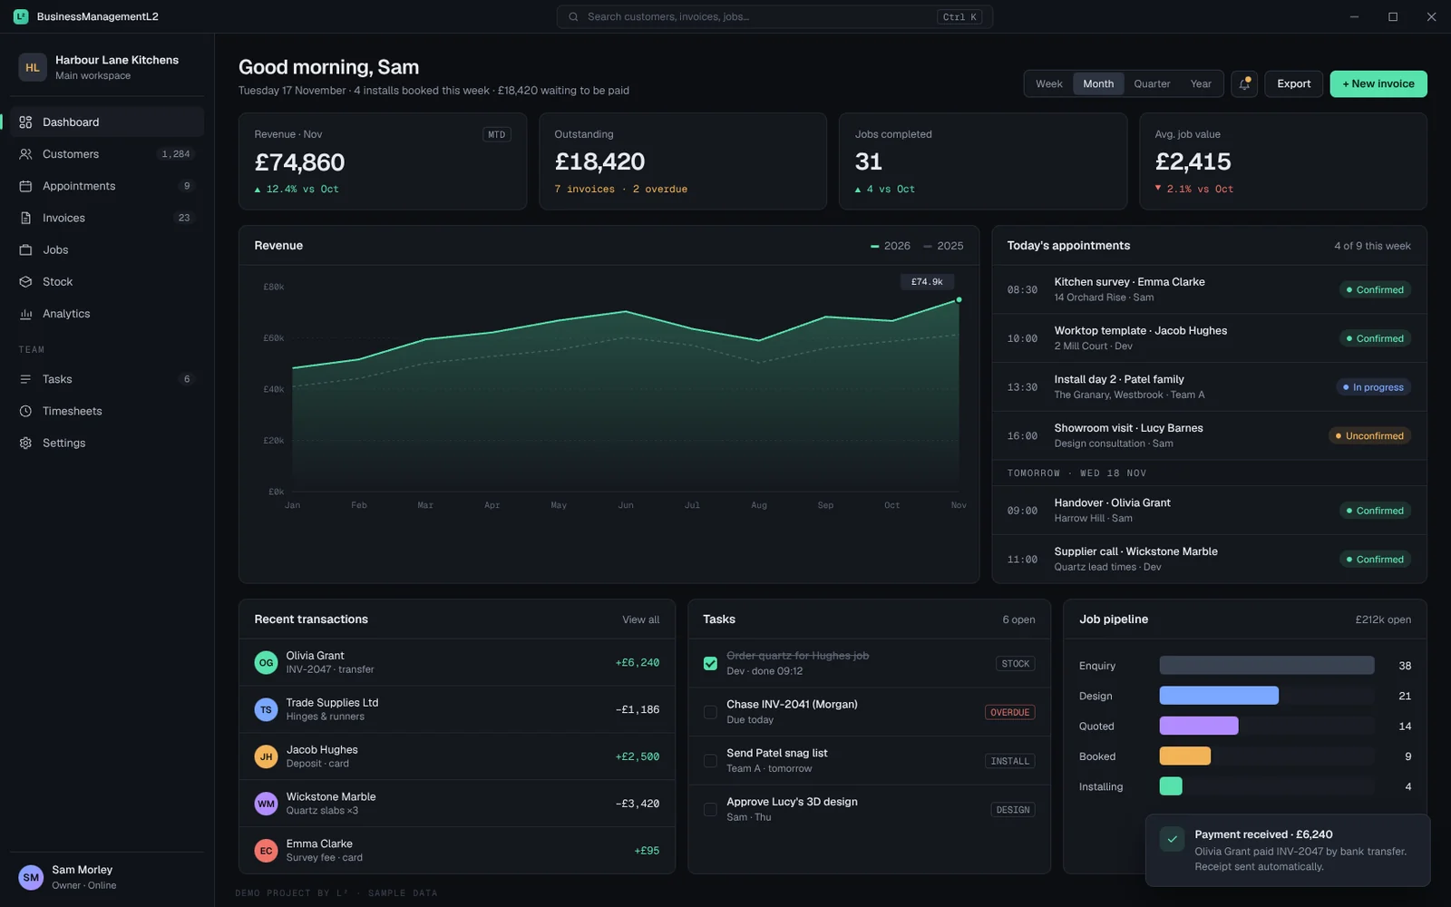Check off Send Patel snag list task
The image size is (1451, 907).
(x=710, y=761)
